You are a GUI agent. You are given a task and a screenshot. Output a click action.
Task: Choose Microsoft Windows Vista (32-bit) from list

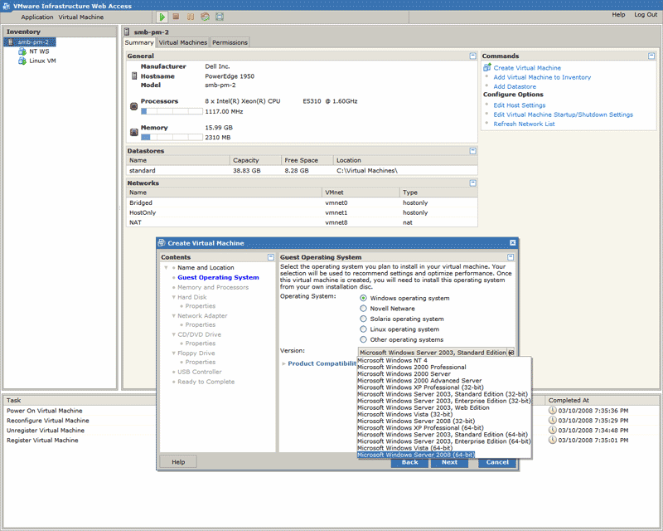coord(404,414)
